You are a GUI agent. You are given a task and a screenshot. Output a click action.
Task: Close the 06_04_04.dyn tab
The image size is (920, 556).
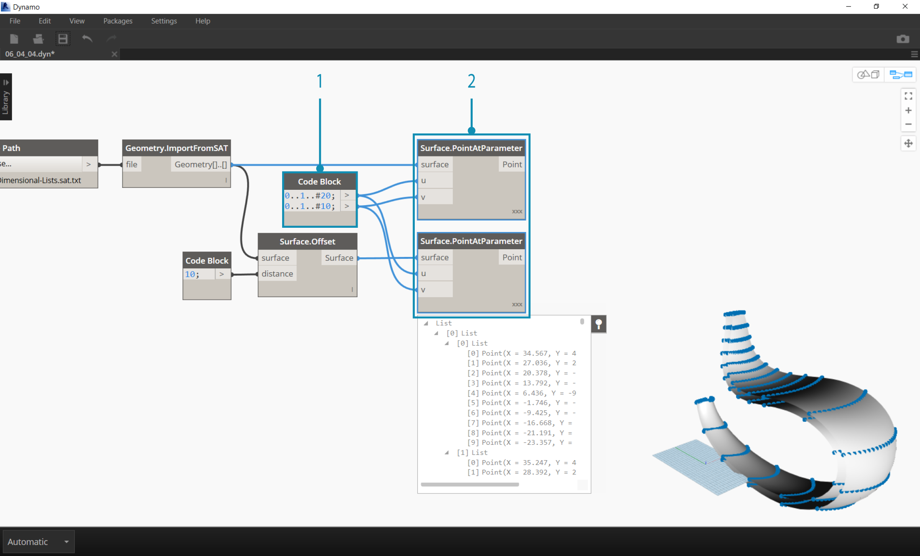click(x=114, y=54)
